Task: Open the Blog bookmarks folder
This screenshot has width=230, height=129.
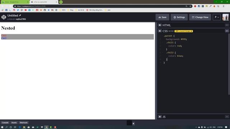Action: click(70, 10)
